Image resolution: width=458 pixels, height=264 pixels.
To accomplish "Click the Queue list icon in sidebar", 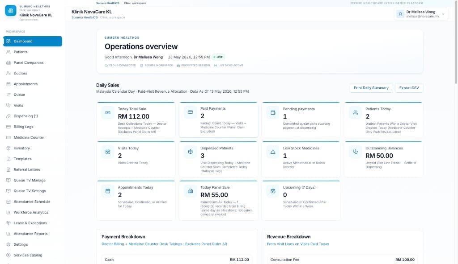I will [8, 95].
